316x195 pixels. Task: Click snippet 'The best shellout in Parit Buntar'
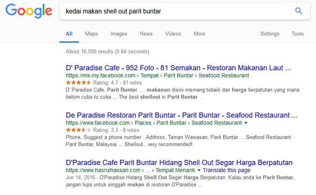[x=158, y=97]
